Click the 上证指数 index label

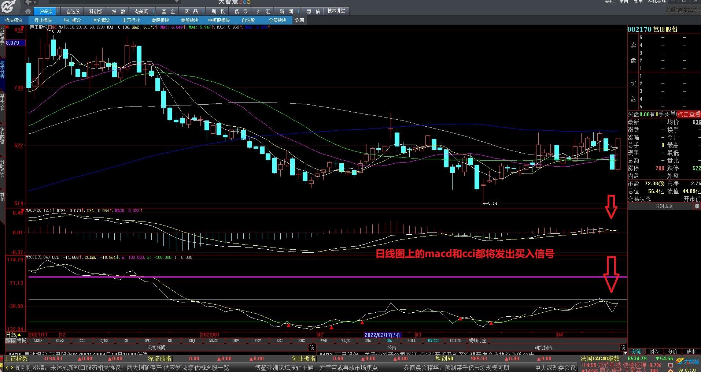(16, 359)
